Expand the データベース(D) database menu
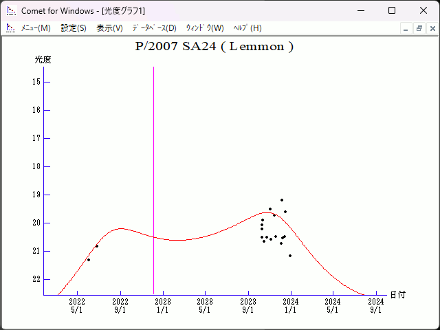This screenshot has height=330, width=440. [154, 28]
